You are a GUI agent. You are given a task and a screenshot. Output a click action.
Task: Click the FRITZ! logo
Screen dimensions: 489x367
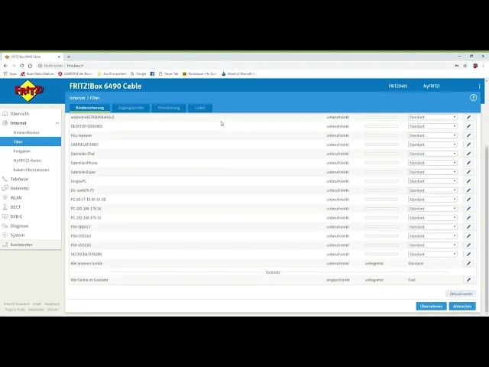coord(29,90)
